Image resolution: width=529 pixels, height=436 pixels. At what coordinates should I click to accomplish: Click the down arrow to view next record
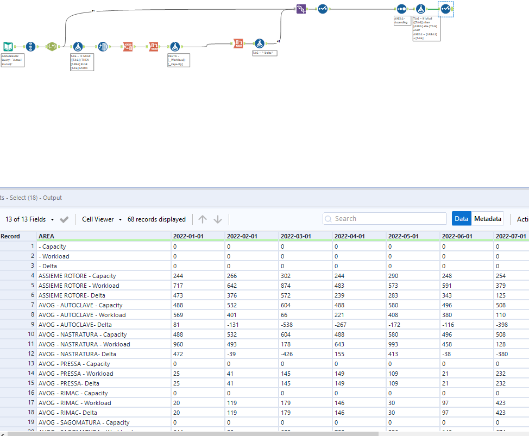click(217, 219)
